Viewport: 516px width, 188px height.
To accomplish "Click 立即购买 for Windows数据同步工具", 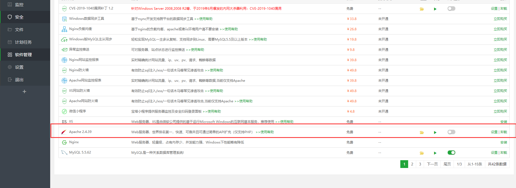I will (x=500, y=19).
